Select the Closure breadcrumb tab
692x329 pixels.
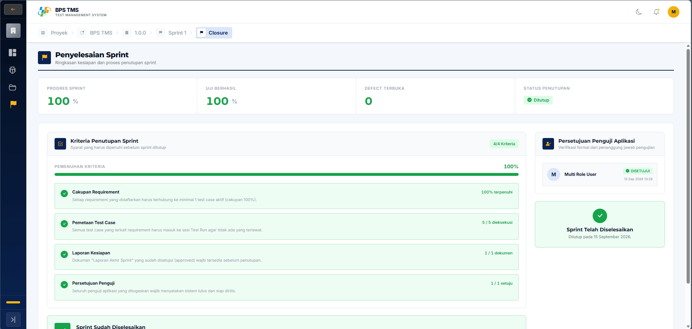[x=214, y=33]
